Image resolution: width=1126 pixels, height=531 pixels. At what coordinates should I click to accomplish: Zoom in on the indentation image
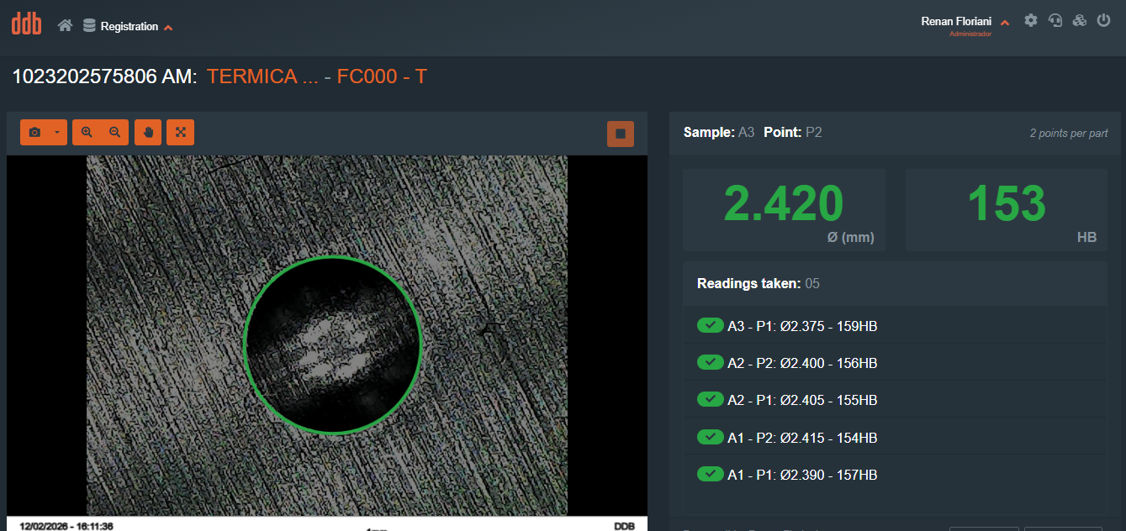click(x=87, y=133)
